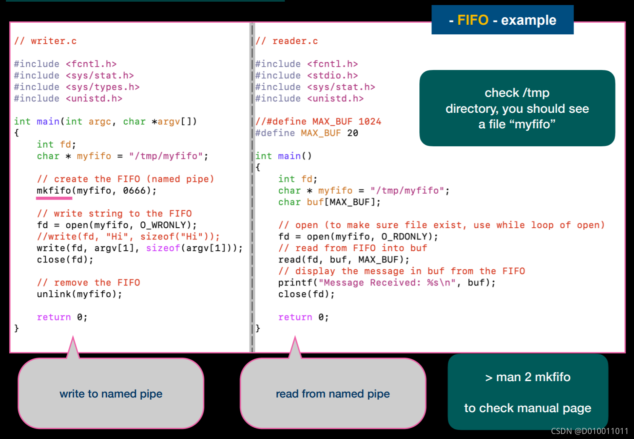634x439 pixels.
Task: Click '#include <stdio.h>' in reader.c
Action: (307, 75)
